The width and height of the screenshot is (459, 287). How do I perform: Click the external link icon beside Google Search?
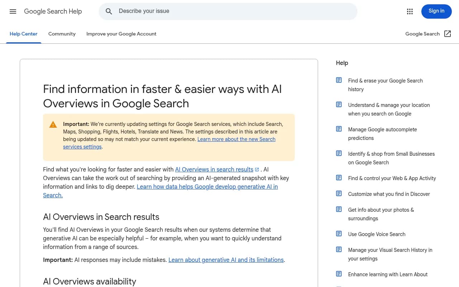[448, 34]
